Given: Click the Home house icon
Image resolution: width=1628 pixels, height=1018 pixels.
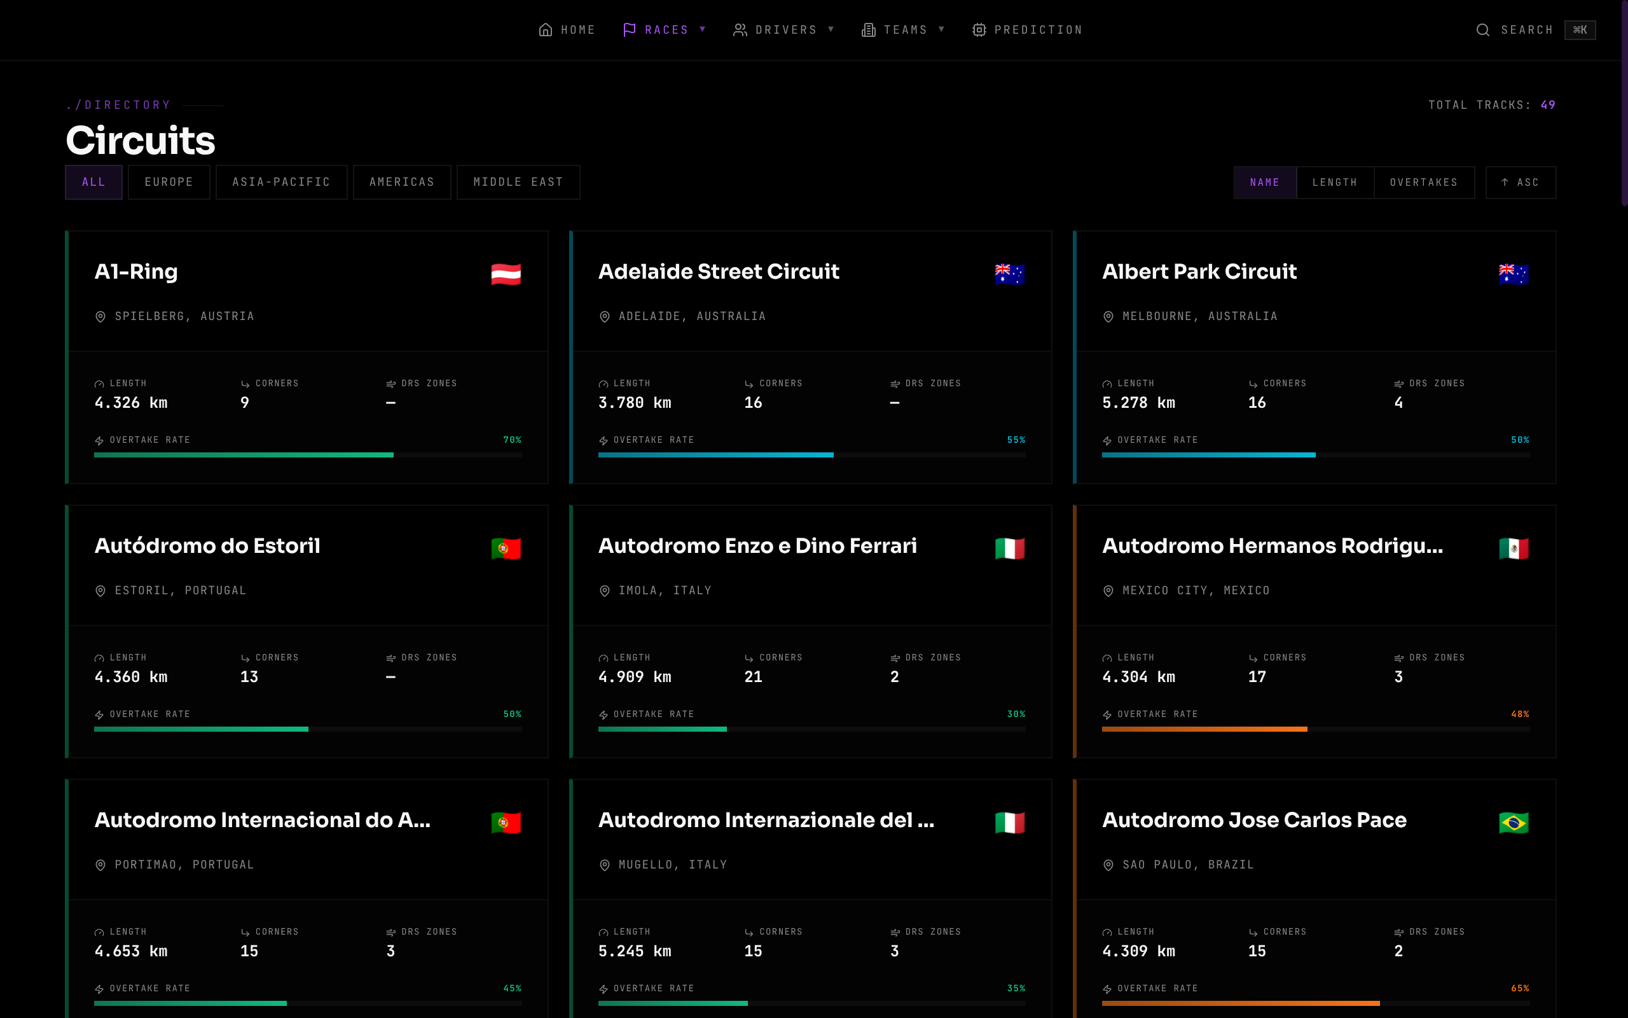Looking at the screenshot, I should coord(546,30).
